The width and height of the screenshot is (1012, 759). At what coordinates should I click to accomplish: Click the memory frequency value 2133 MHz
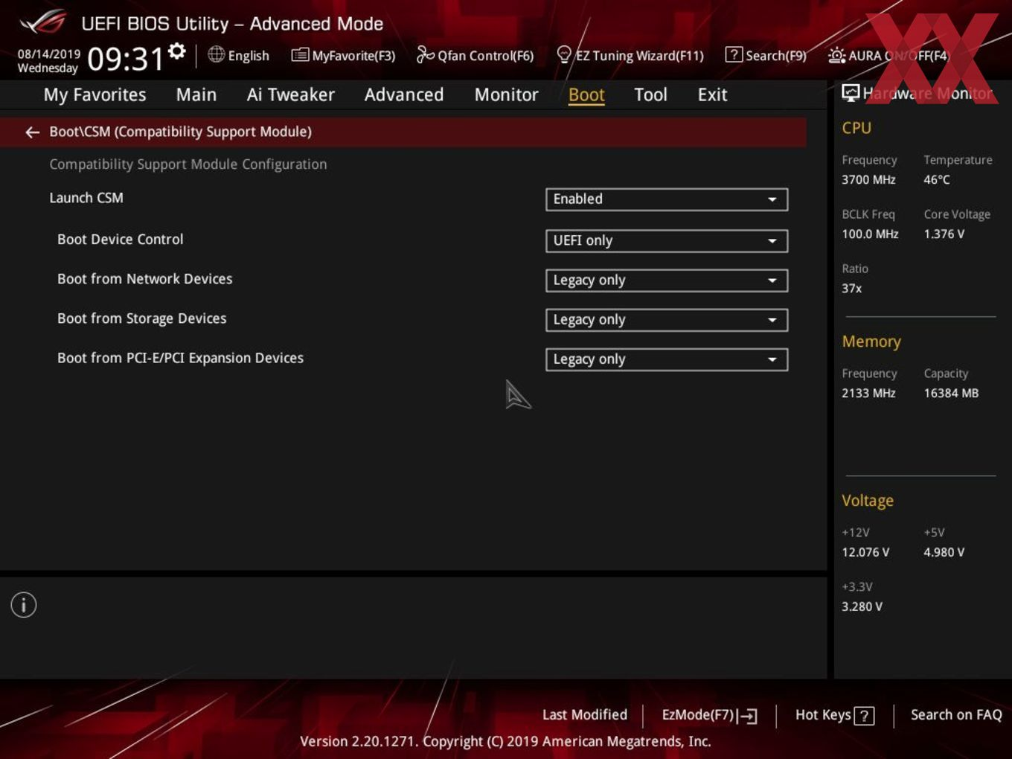[868, 394]
